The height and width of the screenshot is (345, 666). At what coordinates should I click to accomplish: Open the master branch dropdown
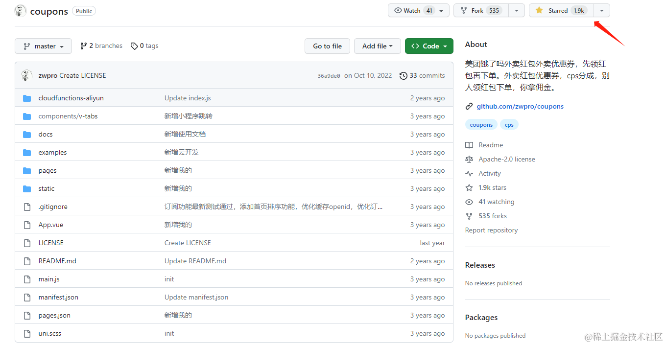click(x=43, y=46)
